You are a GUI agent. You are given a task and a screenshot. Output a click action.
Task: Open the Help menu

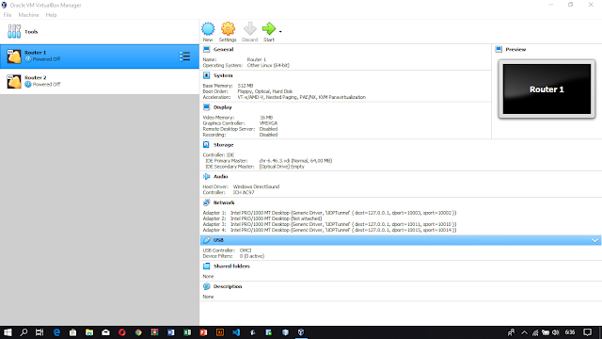51,15
